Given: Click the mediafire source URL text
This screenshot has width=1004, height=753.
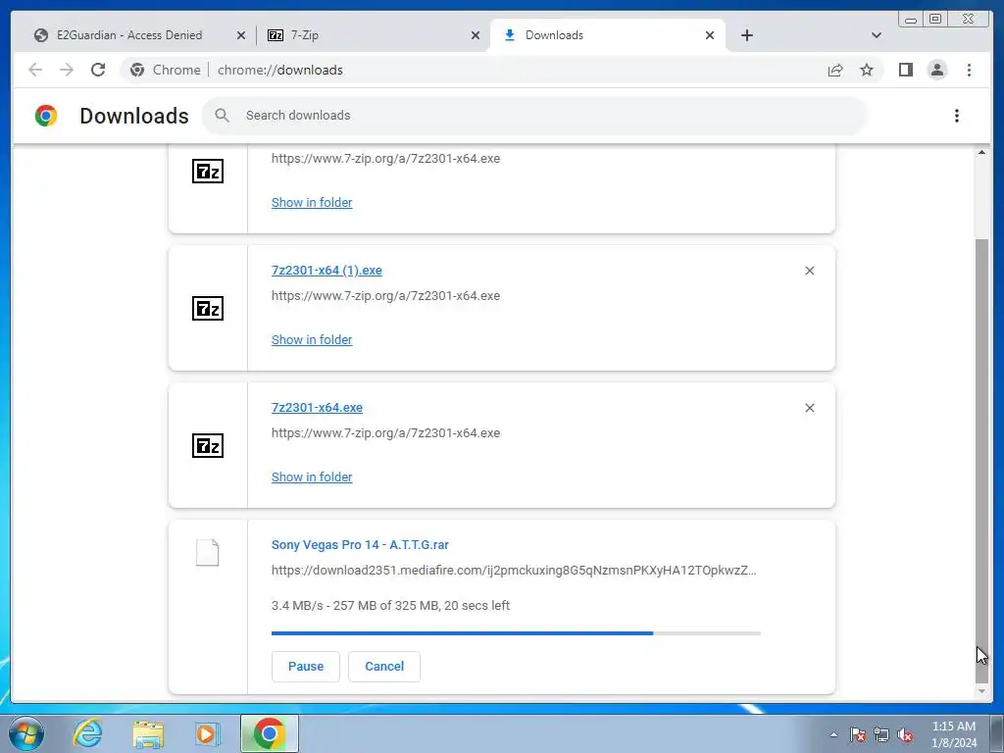Looking at the screenshot, I should 514,571.
